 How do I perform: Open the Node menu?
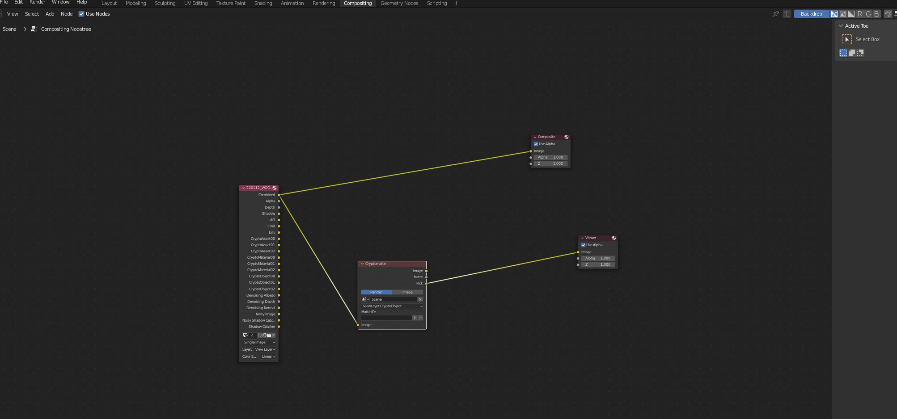(x=66, y=14)
